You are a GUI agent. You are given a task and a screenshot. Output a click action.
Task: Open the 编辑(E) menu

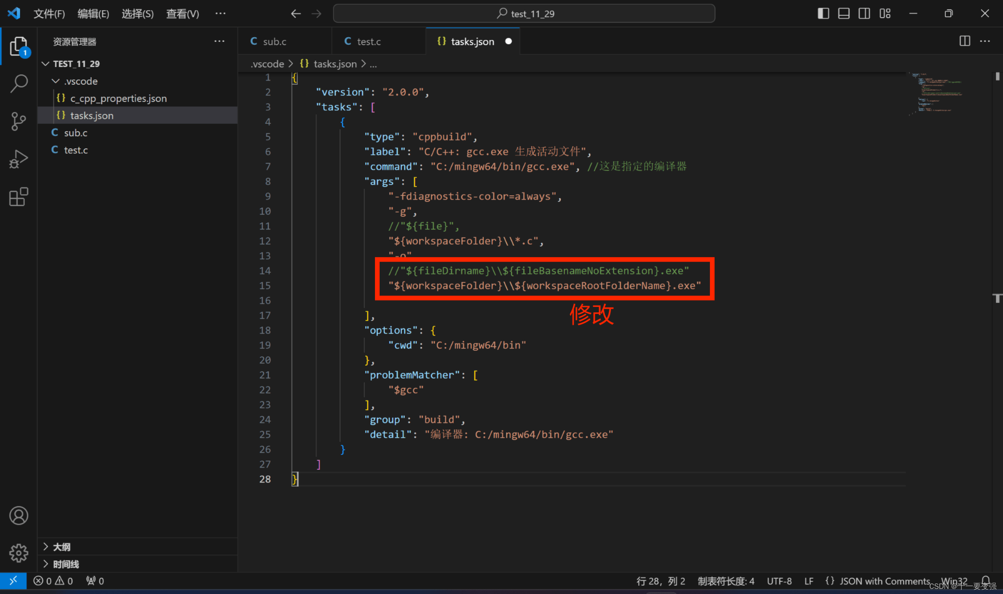coord(93,14)
